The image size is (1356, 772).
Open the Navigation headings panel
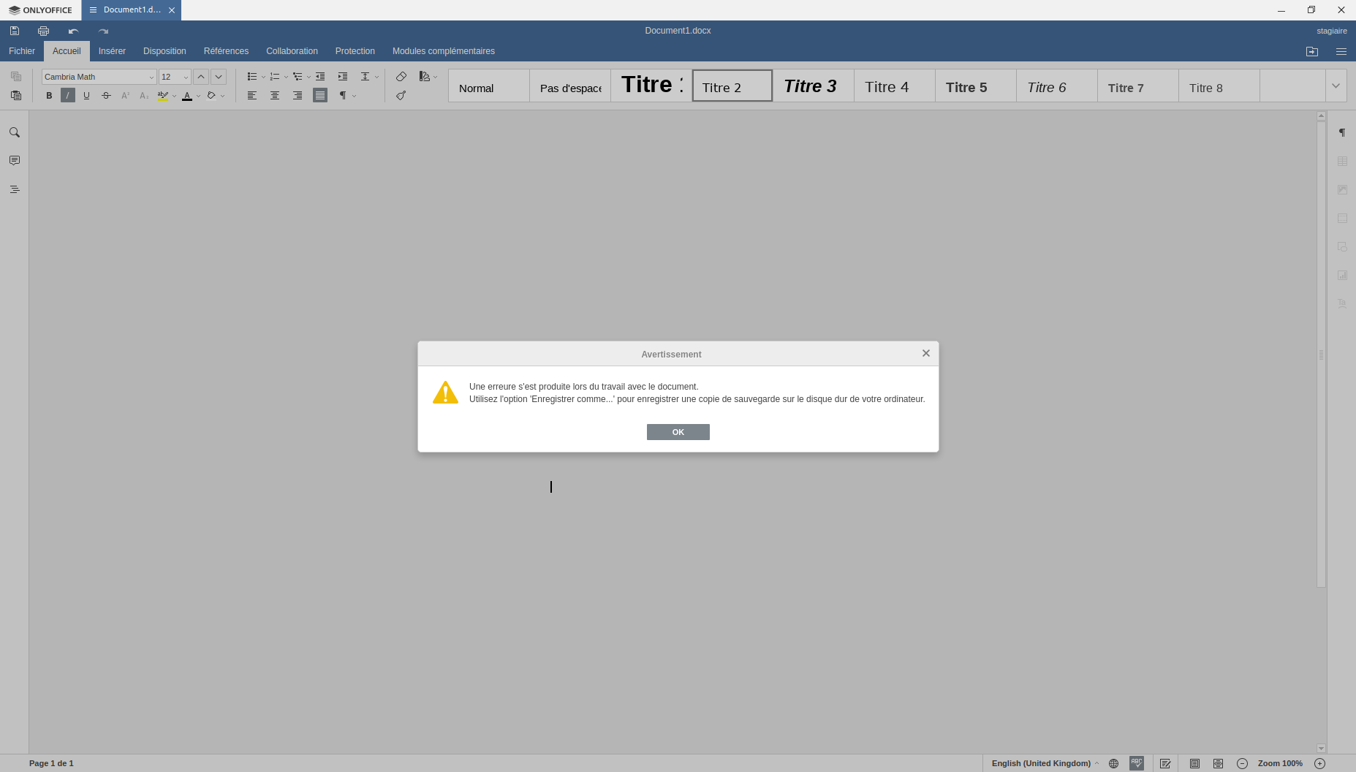pos(14,189)
